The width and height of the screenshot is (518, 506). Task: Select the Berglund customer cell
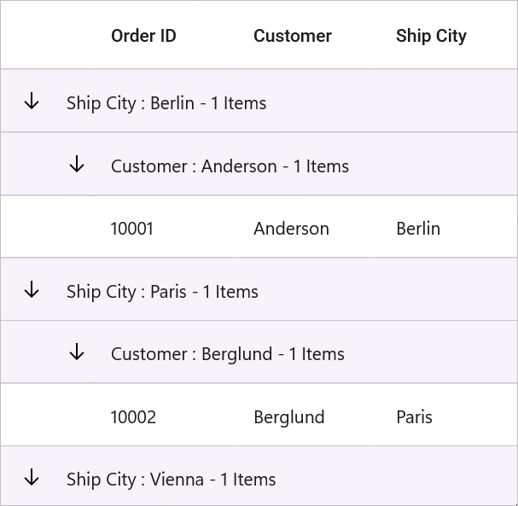tap(304, 415)
